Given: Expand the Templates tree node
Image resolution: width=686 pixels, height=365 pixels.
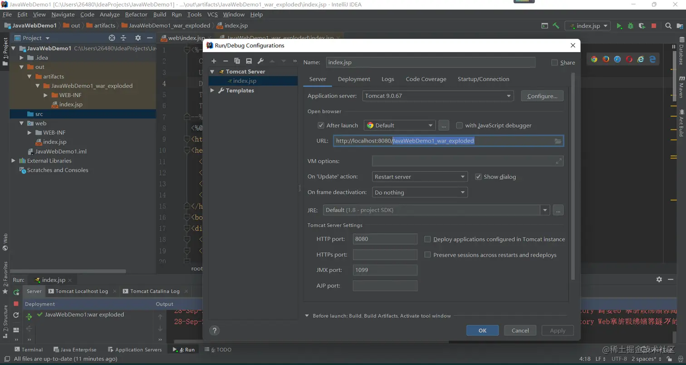Looking at the screenshot, I should pos(212,91).
